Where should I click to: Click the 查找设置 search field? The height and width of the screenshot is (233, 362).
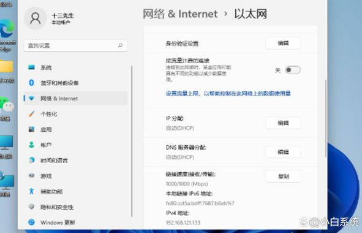point(75,45)
